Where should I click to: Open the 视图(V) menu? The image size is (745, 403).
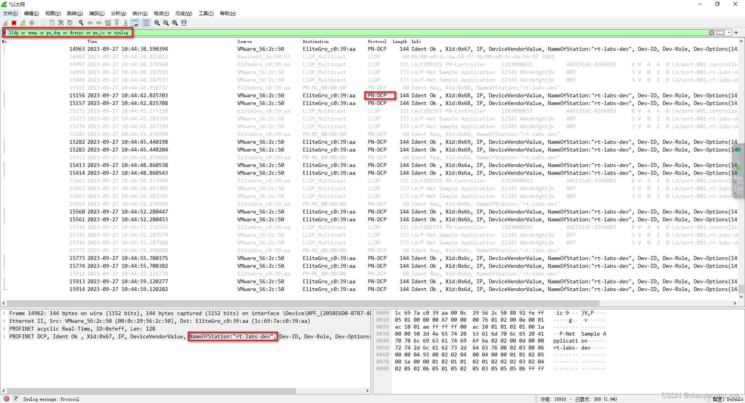point(53,14)
